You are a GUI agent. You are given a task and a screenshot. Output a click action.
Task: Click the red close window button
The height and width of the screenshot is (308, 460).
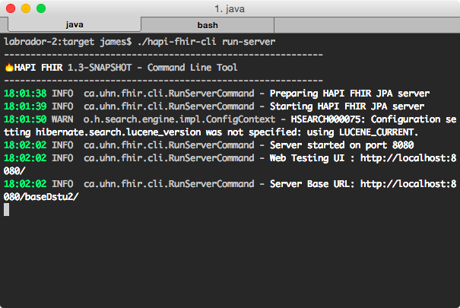point(11,8)
